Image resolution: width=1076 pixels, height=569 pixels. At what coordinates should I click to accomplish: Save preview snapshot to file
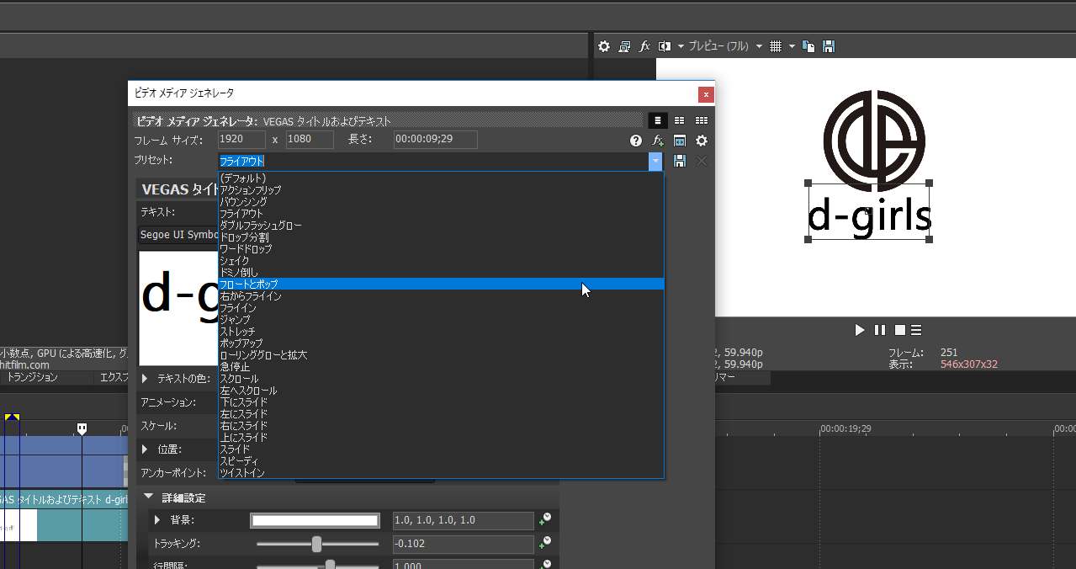829,46
